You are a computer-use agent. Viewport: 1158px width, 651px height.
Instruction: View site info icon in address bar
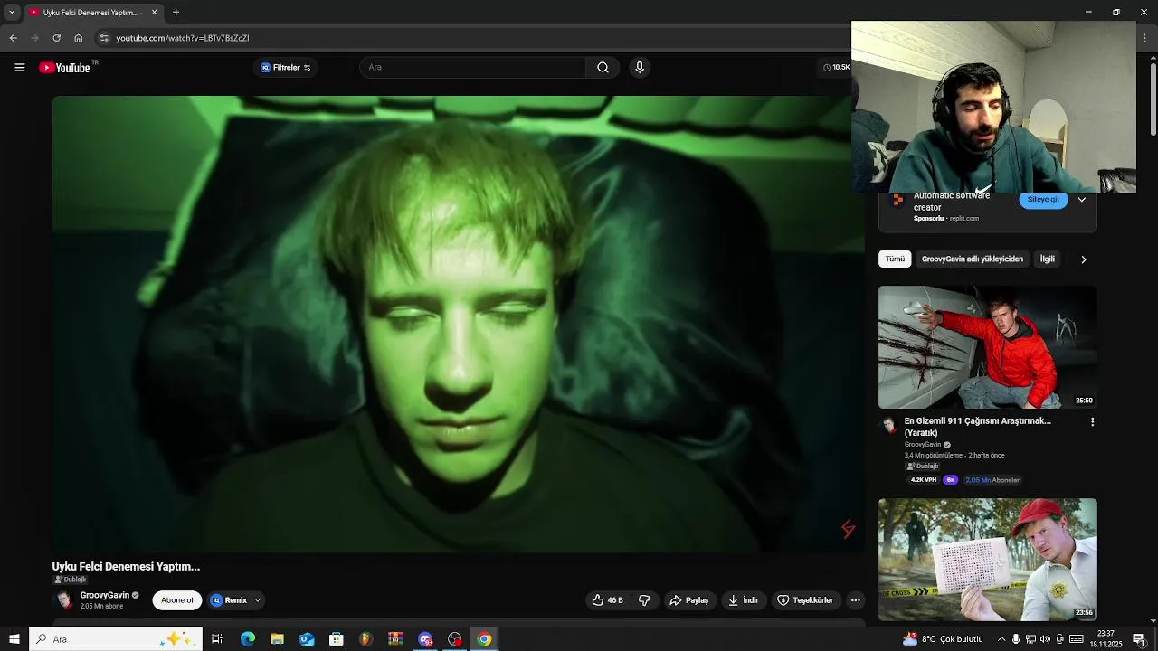point(104,38)
